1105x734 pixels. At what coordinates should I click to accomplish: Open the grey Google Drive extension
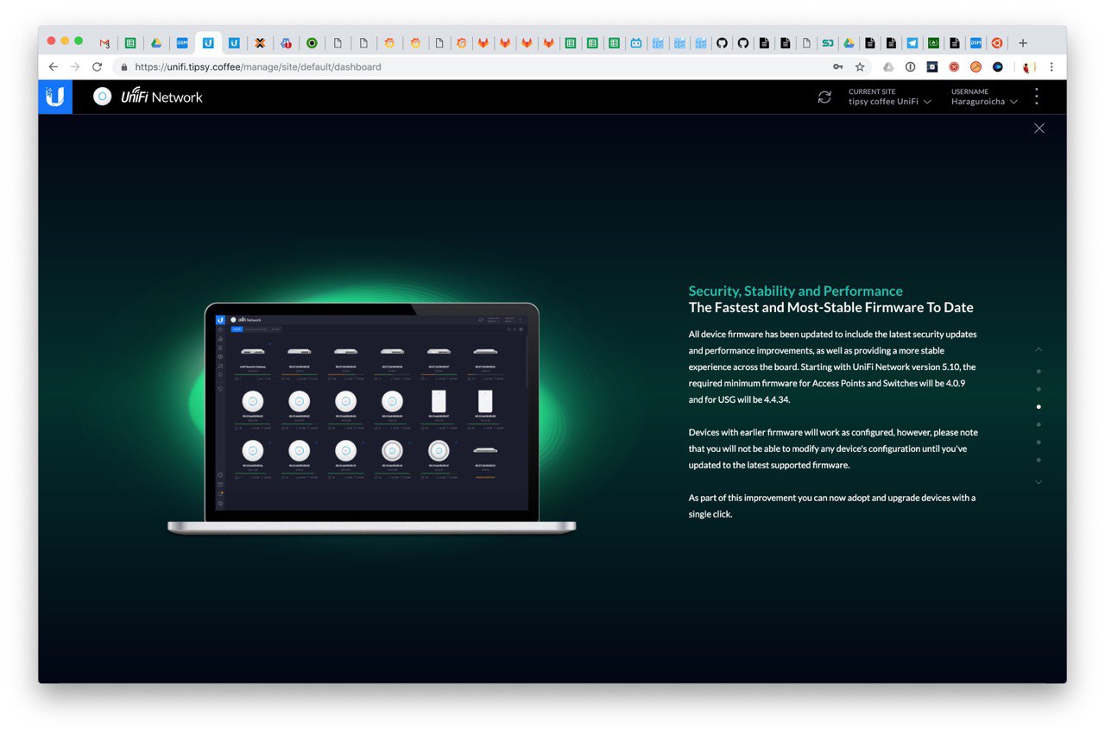888,66
